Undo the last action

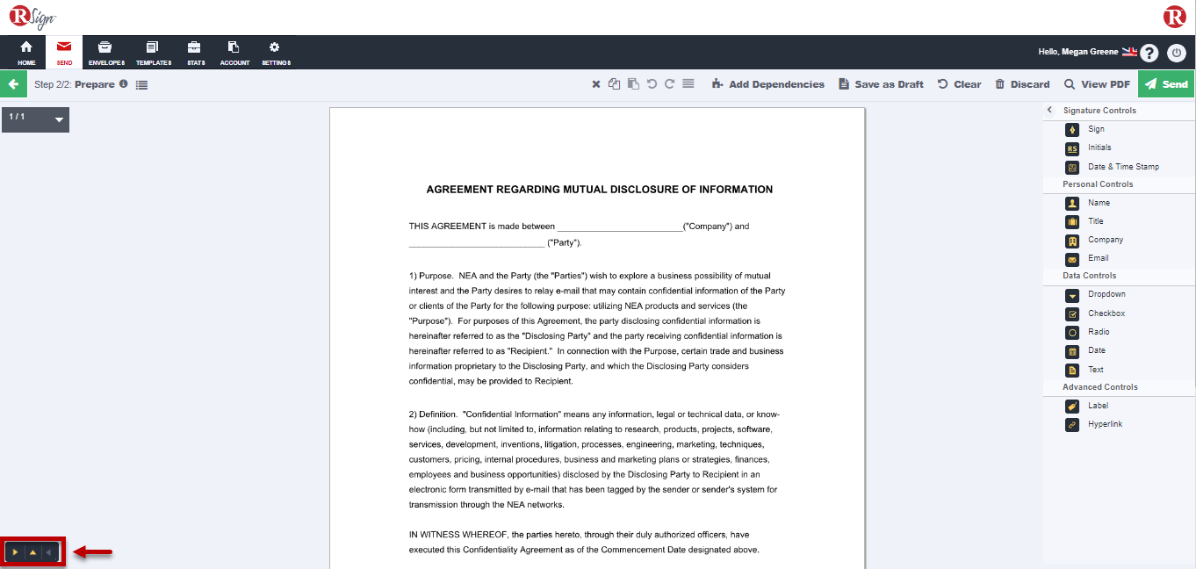tap(652, 84)
